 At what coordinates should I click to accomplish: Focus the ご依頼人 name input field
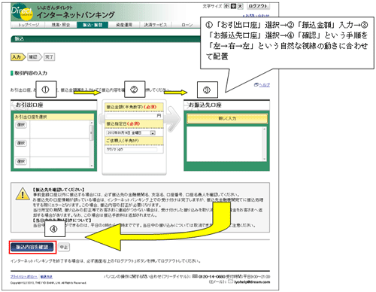point(132,150)
